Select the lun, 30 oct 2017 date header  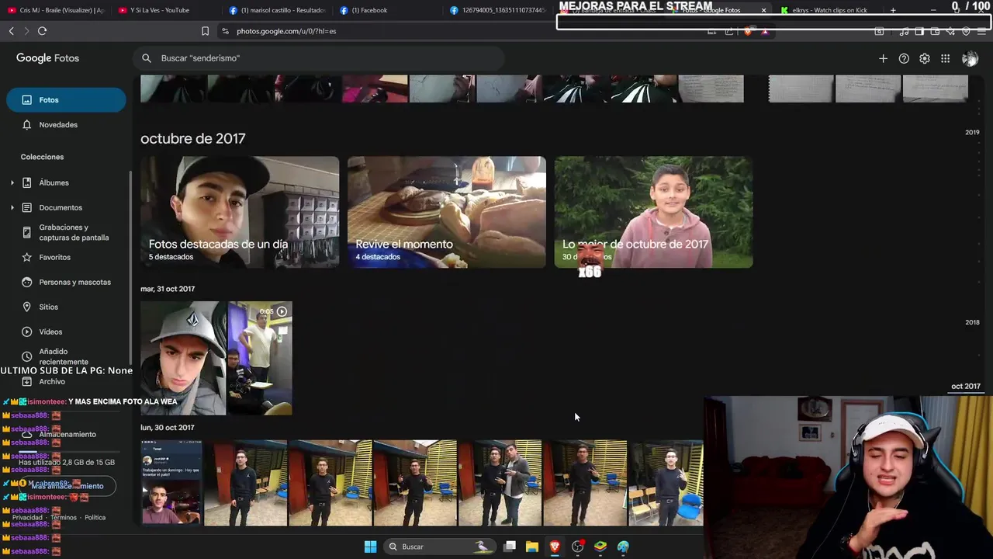pos(168,428)
